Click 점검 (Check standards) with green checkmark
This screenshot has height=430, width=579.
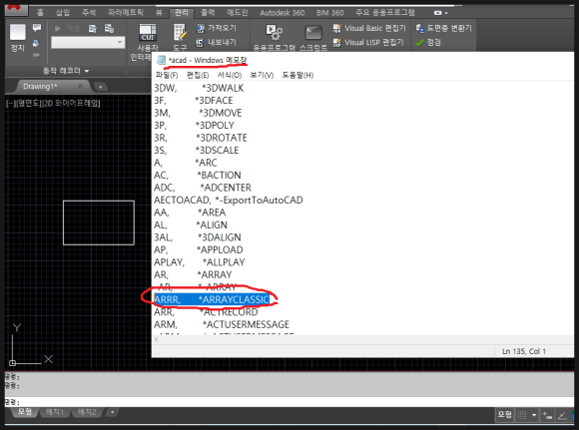pyautogui.click(x=428, y=43)
